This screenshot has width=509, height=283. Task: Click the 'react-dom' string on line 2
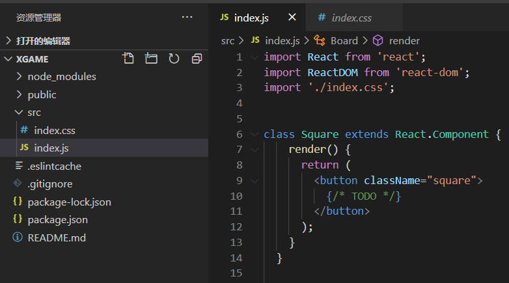point(430,73)
